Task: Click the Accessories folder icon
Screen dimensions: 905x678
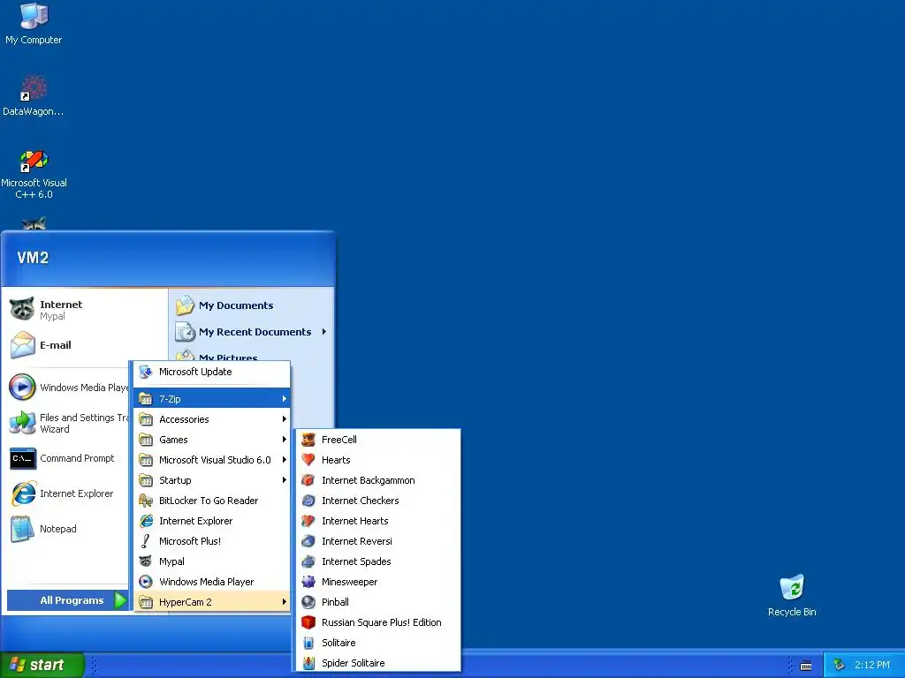Action: [146, 419]
